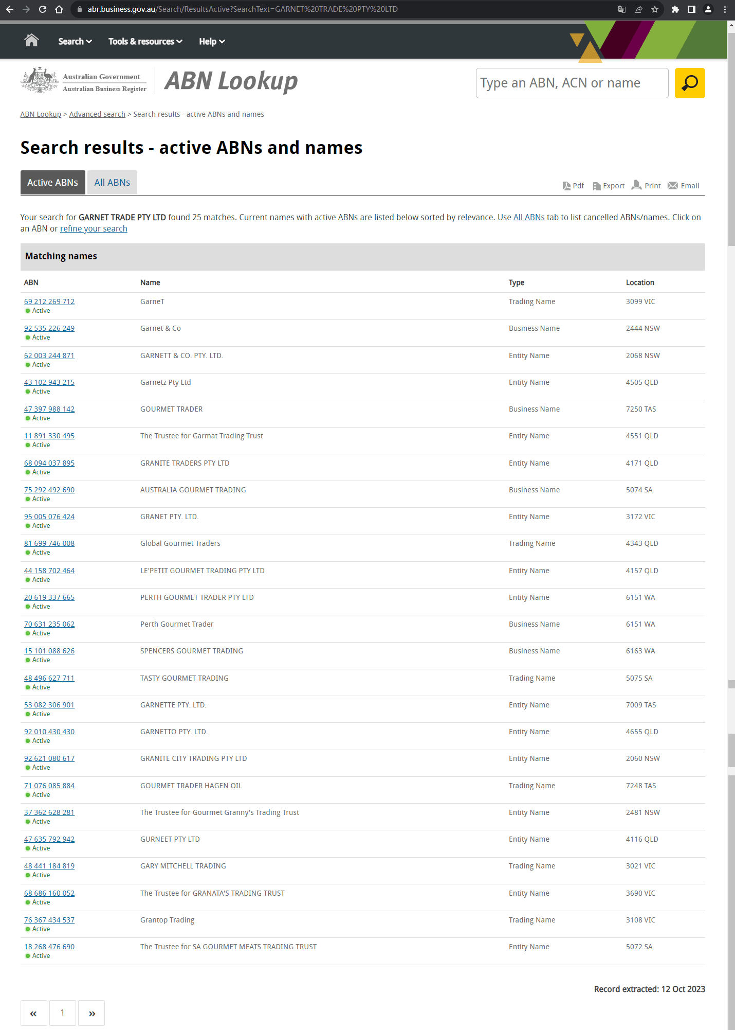Image resolution: width=735 pixels, height=1030 pixels.
Task: Open ABN 20 619 337 665
Action: click(x=49, y=597)
